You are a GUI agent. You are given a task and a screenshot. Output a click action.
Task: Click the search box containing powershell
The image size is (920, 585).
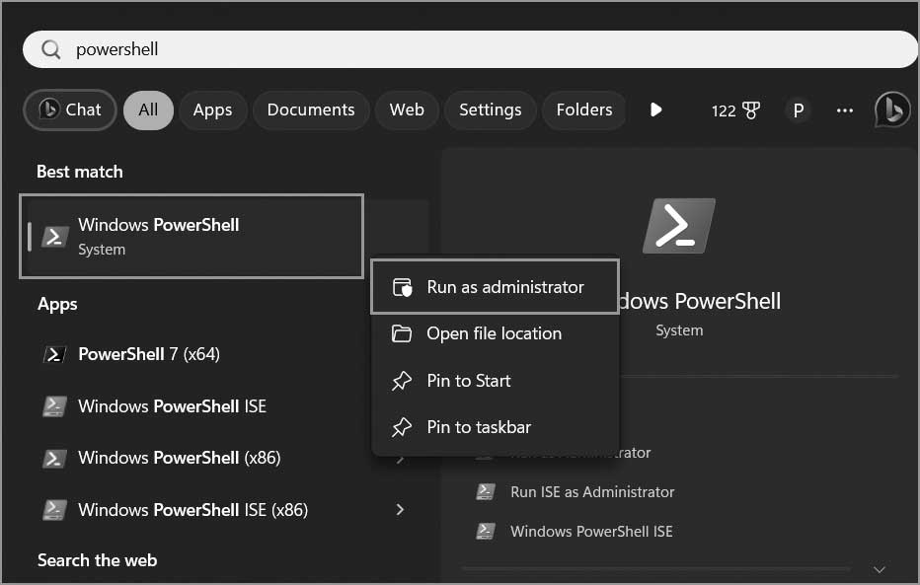[x=470, y=49]
